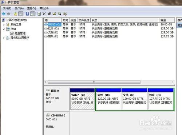Click the right arrow of horizontal scrollbar
Image resolution: width=182 pixels, height=135 pixels.
pyautogui.click(x=173, y=82)
